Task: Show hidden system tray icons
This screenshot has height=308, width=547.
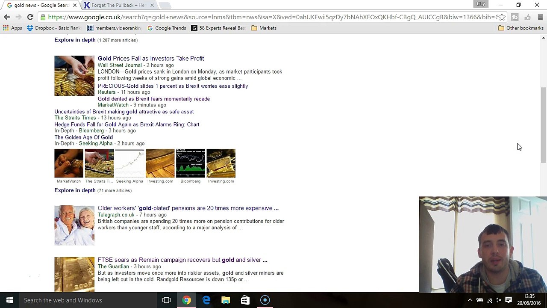Action: (x=470, y=300)
